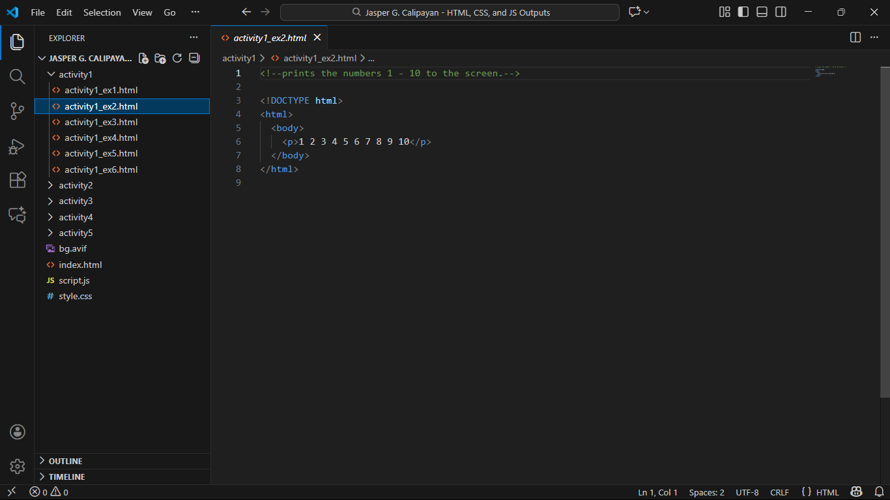
Task: Toggle the bottom panel visibility
Action: [x=762, y=12]
